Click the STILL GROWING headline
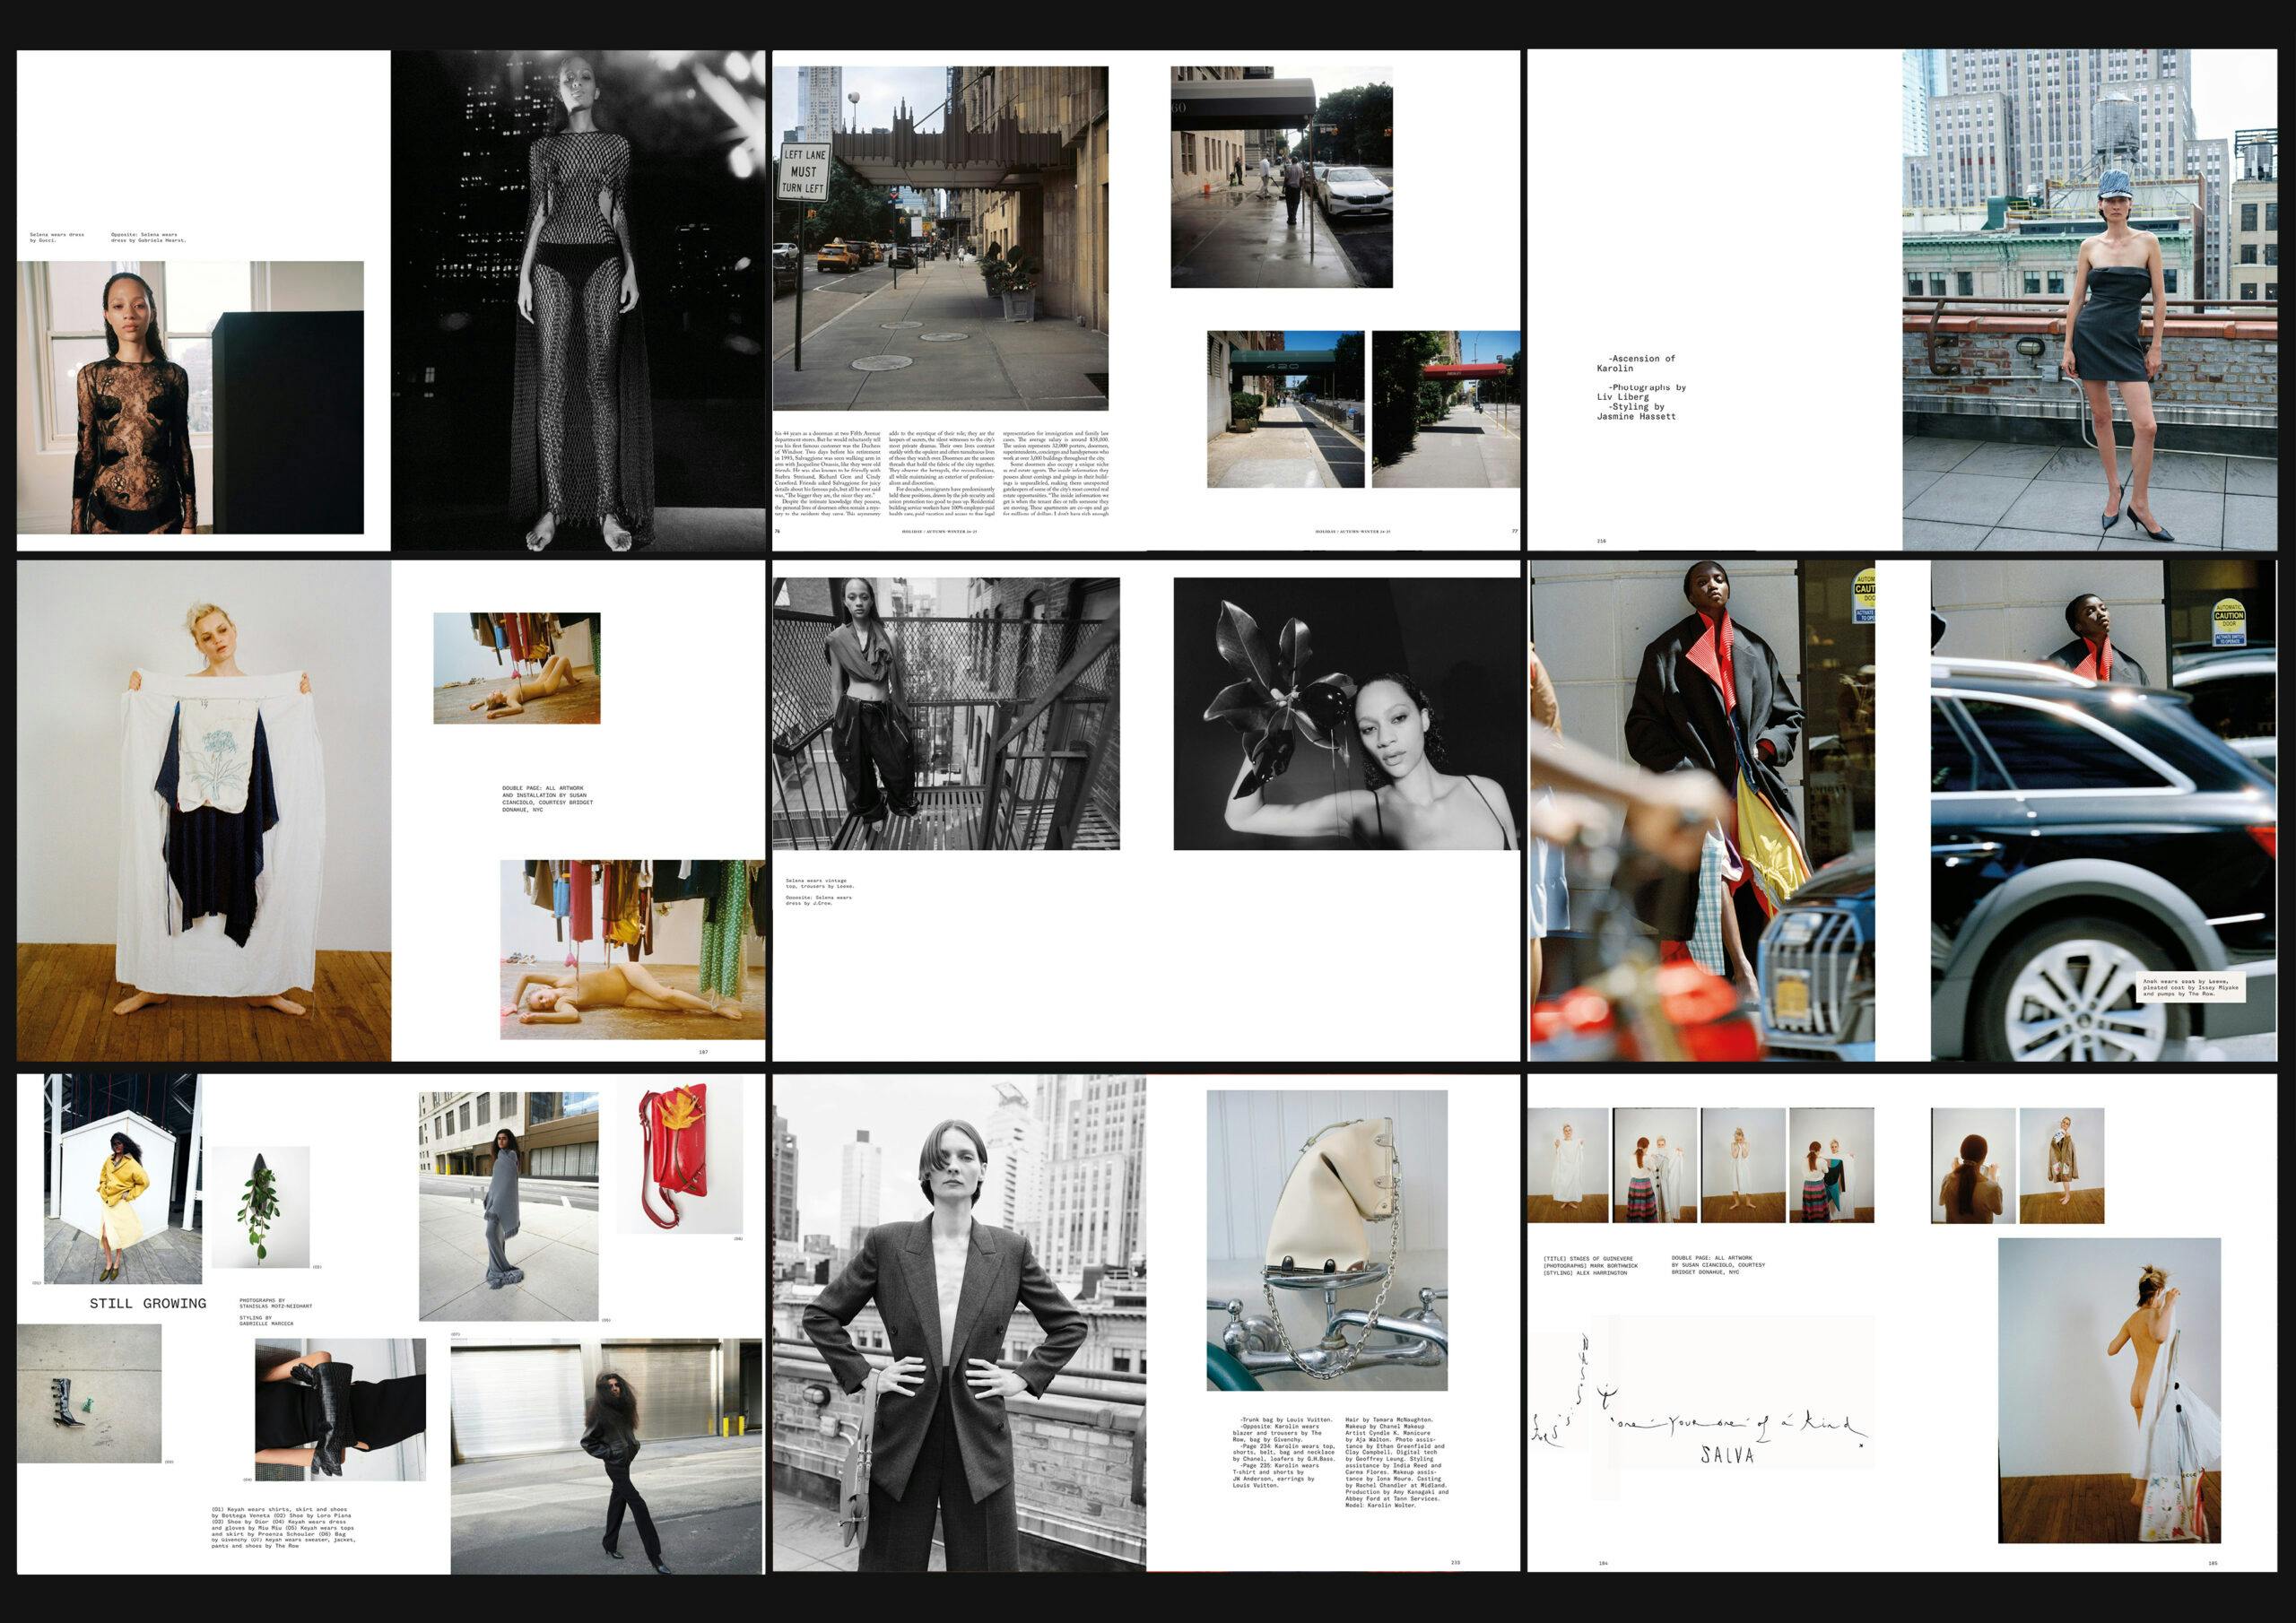Screen dimensions: 2296x1623 (148, 1303)
